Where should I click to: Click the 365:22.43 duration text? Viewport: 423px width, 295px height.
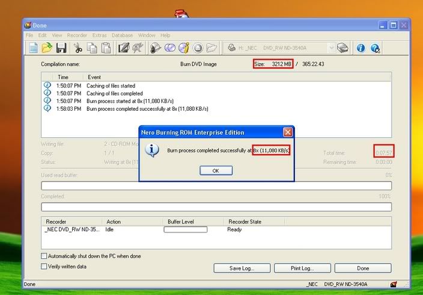[313, 64]
